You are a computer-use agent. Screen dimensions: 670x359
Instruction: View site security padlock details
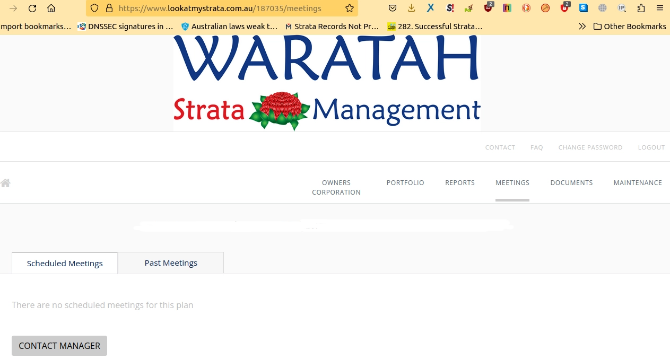point(109,8)
